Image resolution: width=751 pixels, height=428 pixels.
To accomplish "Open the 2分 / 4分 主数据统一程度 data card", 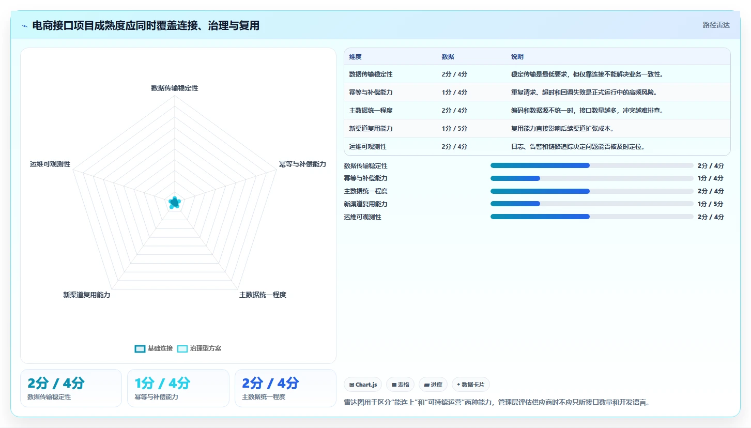I will tap(285, 388).
